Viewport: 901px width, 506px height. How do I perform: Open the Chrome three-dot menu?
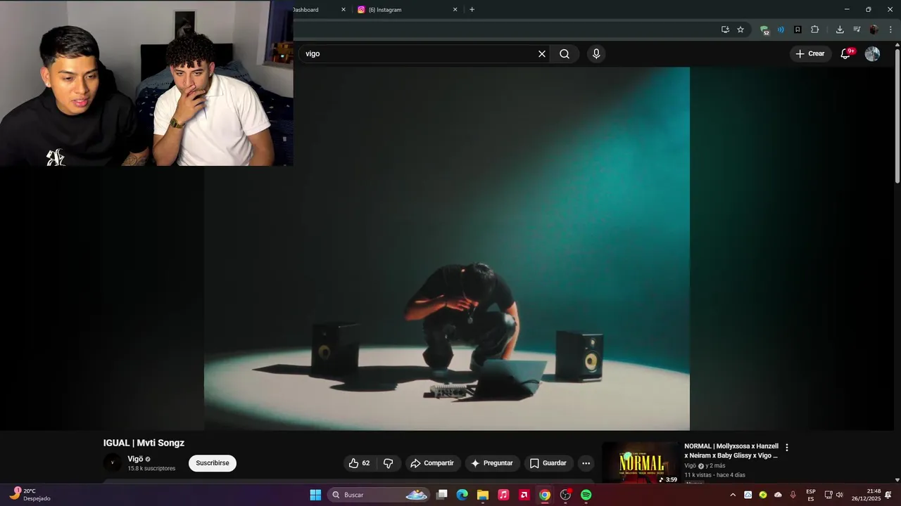point(890,30)
